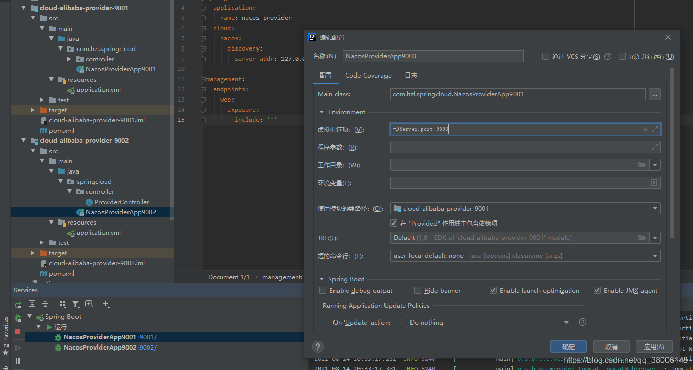Click the 'management:' breadcrumb in editor
This screenshot has height=370, width=693.
[282, 277]
